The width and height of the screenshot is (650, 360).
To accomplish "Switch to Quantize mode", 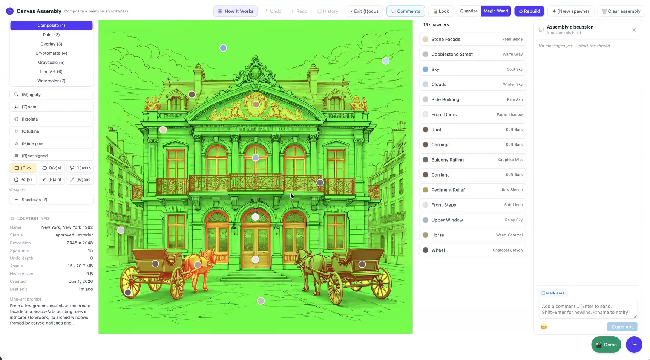I will click(x=469, y=11).
